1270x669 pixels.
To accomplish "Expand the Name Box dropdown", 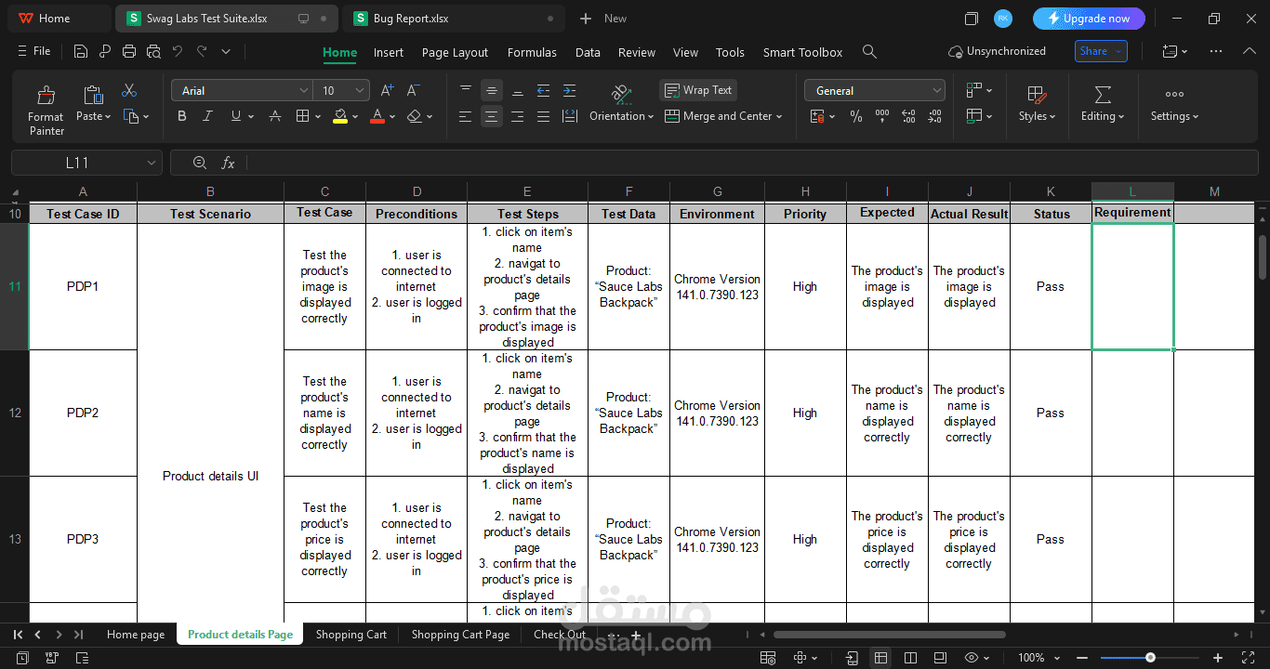I will point(152,163).
